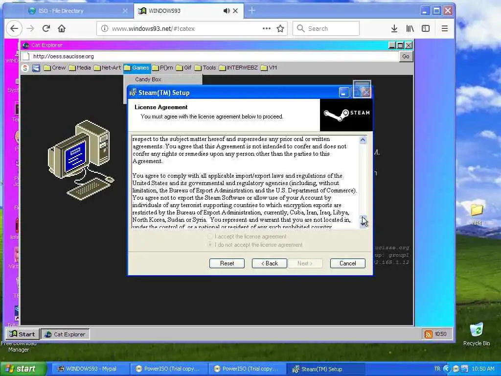The height and width of the screenshot is (376, 501).
Task: Mute the WINDOWS93 tab audio icon
Action: [227, 11]
